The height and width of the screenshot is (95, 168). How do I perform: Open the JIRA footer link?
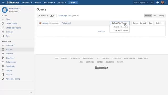pos(81,62)
